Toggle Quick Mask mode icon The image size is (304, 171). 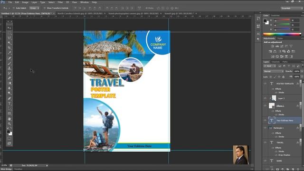tap(9, 138)
